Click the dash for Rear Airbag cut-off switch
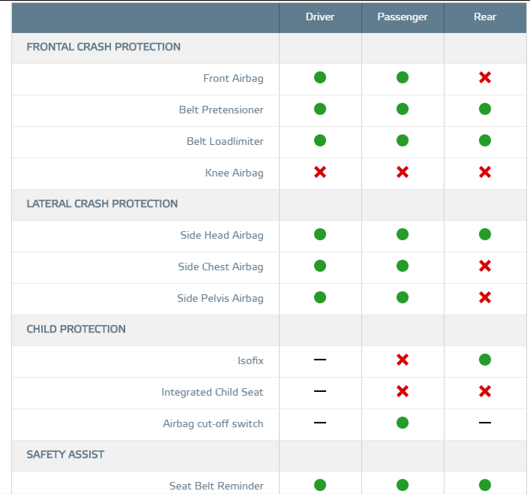530x494 pixels. [485, 423]
